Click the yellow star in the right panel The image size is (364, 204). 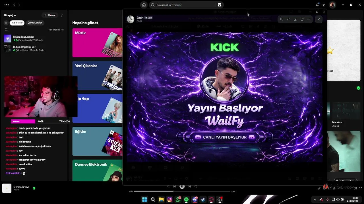(x=330, y=51)
